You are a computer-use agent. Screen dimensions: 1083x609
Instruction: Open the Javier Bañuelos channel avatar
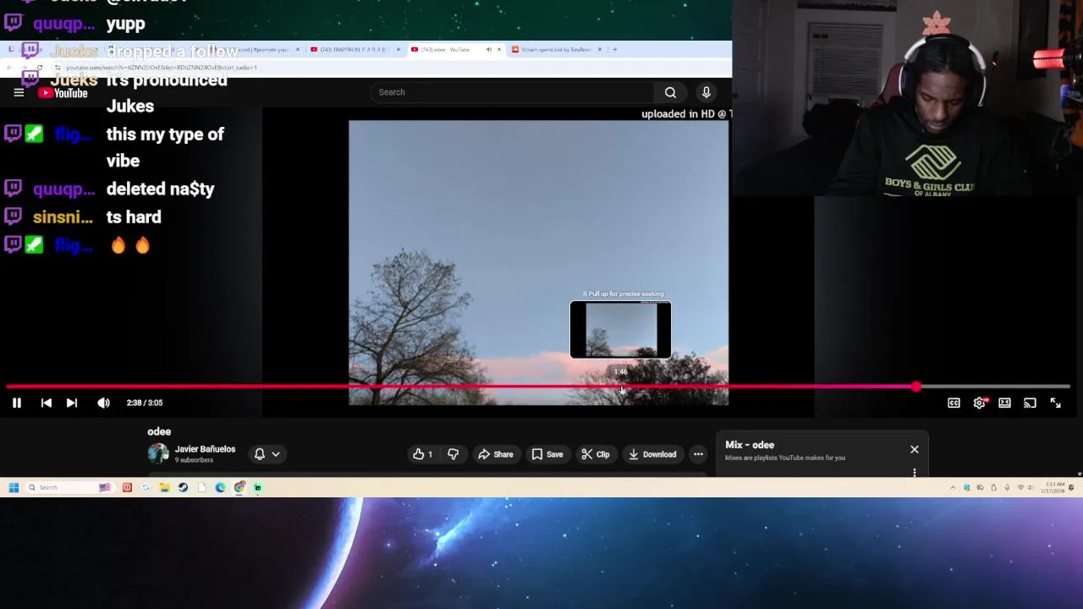[x=158, y=453]
